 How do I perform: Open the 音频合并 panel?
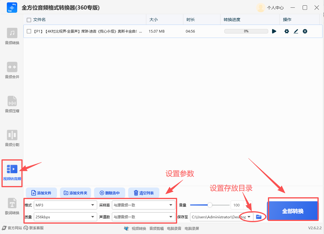click(x=12, y=70)
